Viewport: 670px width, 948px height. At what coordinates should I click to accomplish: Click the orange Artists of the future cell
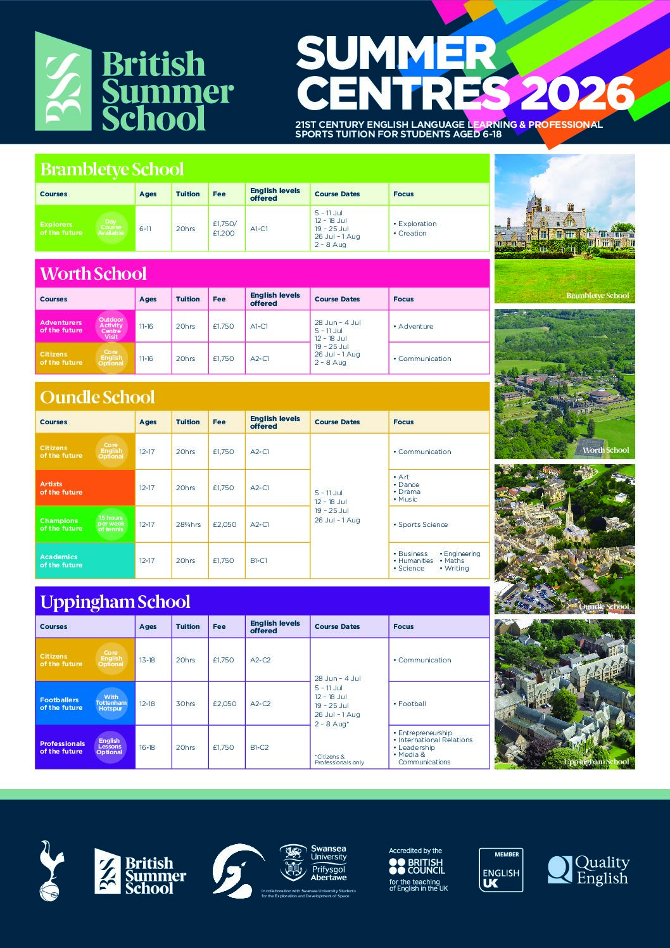(85, 488)
